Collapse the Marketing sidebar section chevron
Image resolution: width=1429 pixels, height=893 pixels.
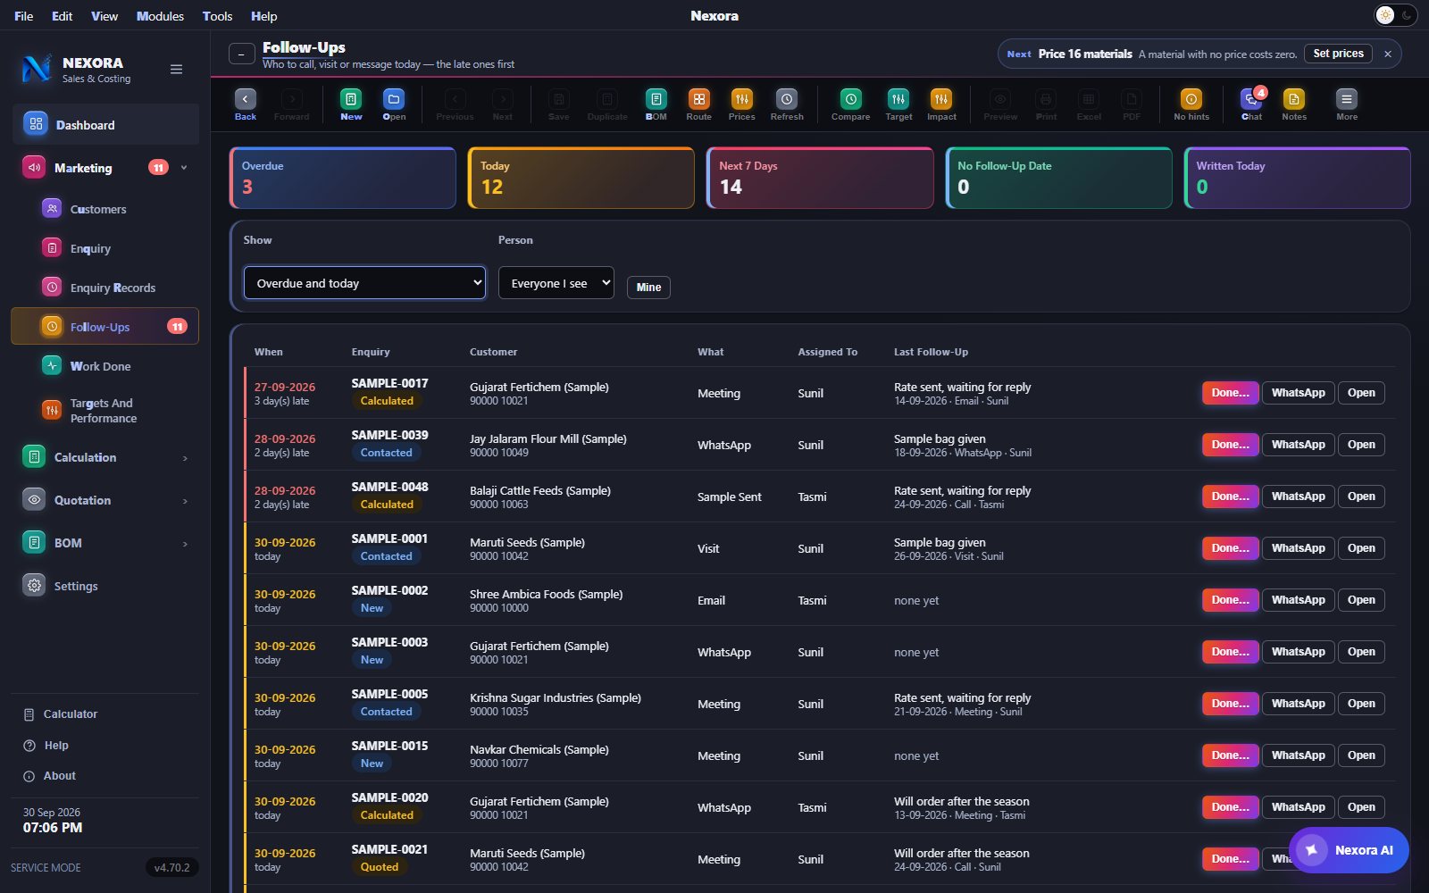[x=184, y=168]
